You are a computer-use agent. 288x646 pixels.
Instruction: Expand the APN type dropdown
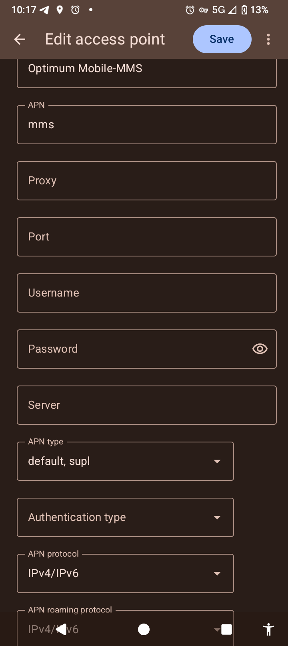pos(125,461)
